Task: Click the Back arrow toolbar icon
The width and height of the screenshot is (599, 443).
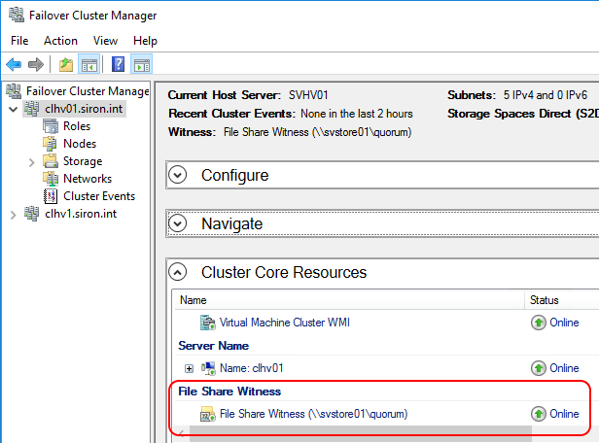Action: (15, 64)
